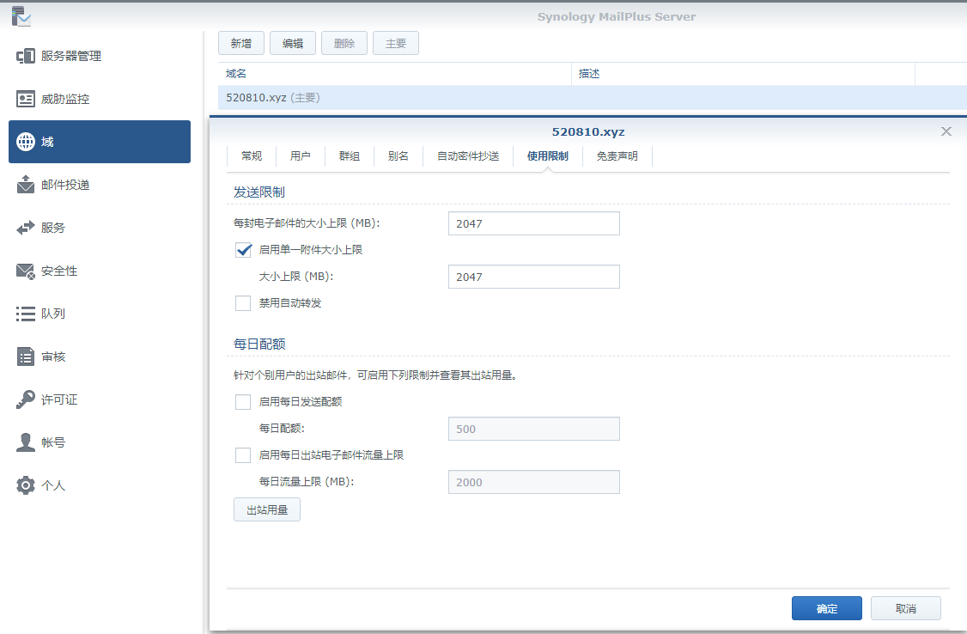967x634 pixels.
Task: Click the Security (安全性) envelope icon
Action: pyautogui.click(x=26, y=271)
